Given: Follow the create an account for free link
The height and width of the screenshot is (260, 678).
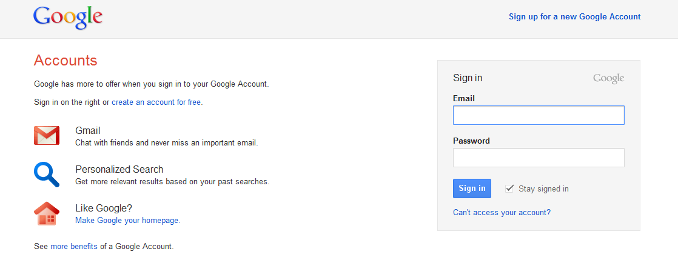Looking at the screenshot, I should click(x=156, y=102).
